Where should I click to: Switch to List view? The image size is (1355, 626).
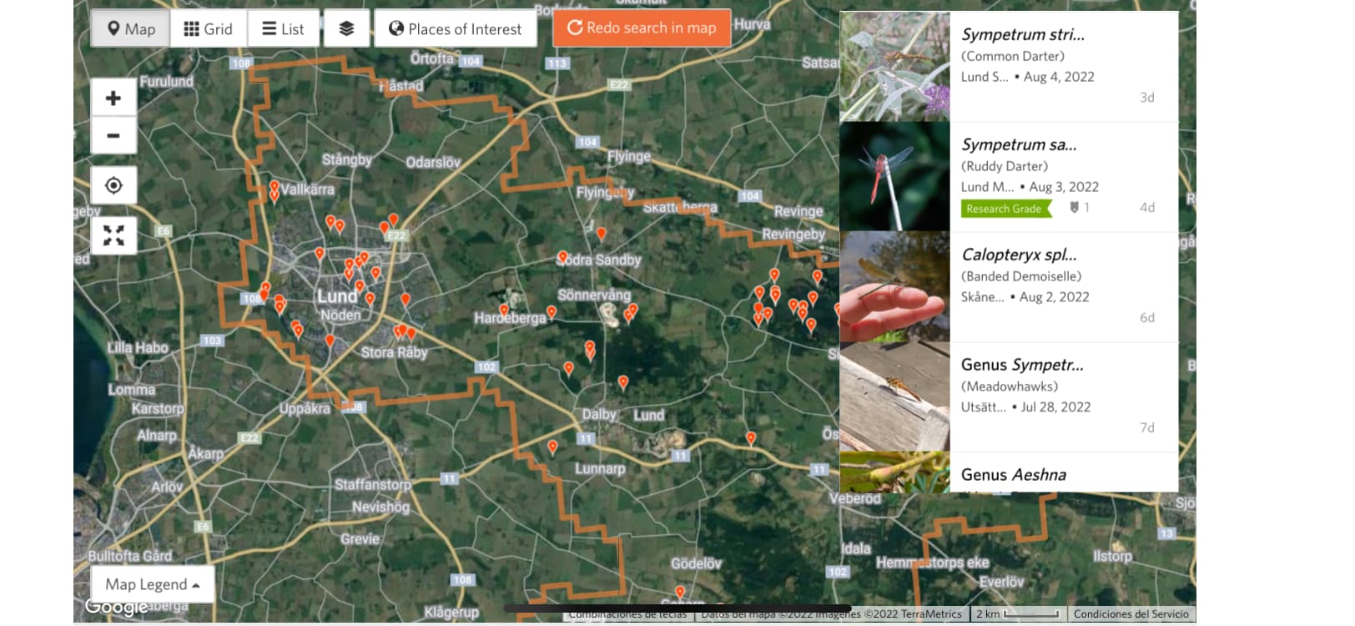coord(283,29)
